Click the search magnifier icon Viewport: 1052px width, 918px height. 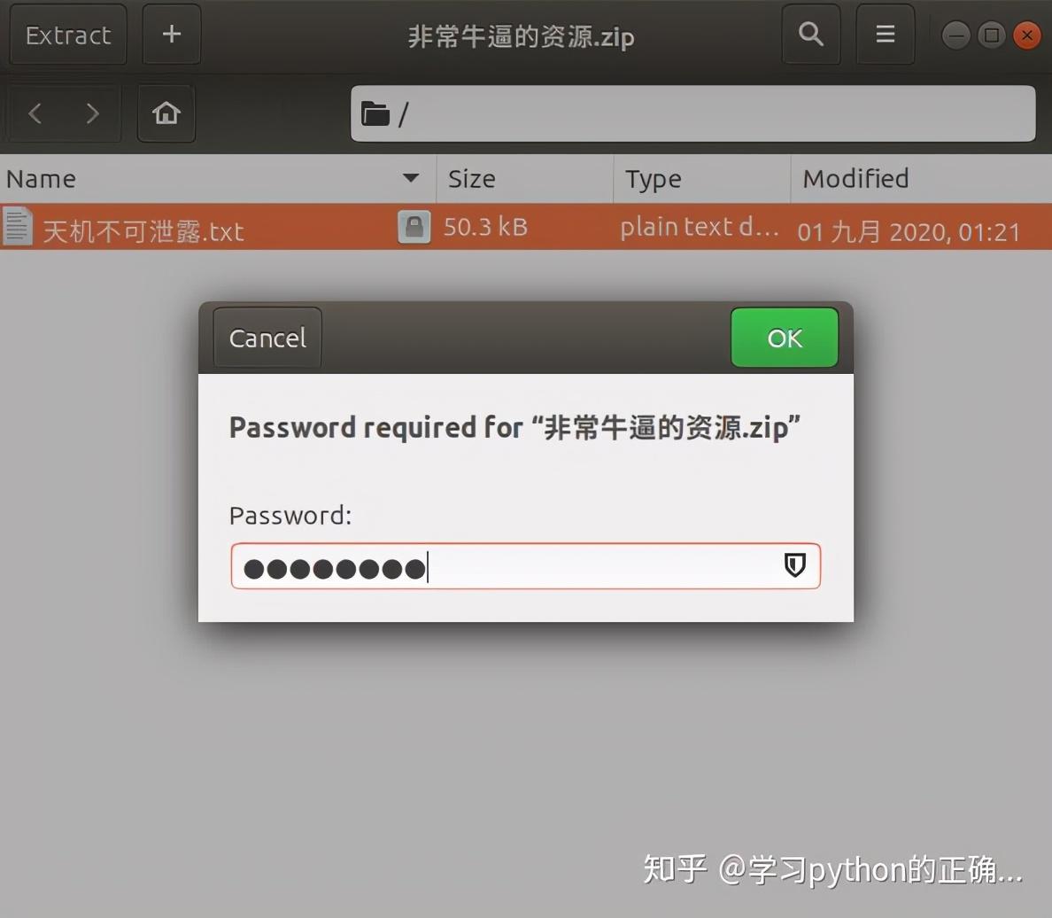pos(810,34)
